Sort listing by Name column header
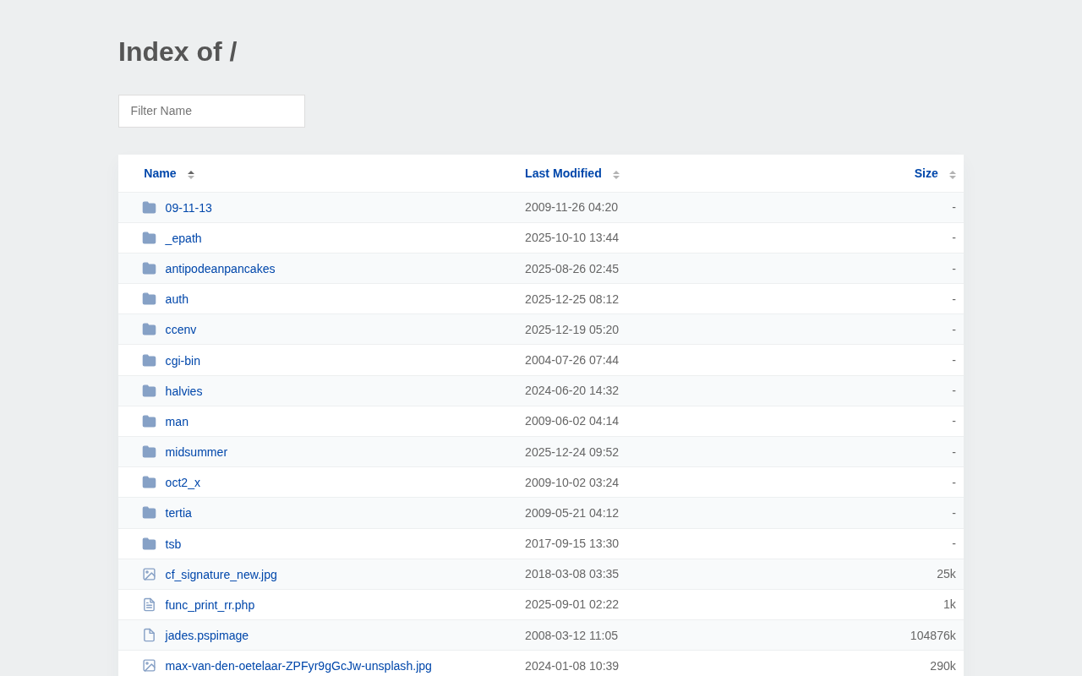 tap(160, 173)
